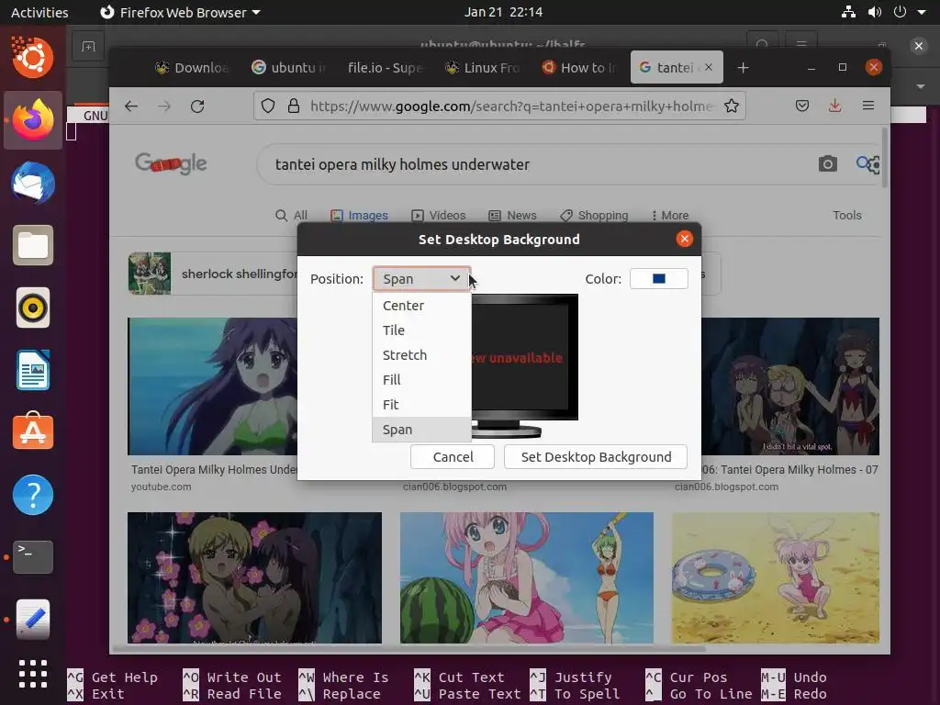View site security lock info
The height and width of the screenshot is (705, 940).
293,106
